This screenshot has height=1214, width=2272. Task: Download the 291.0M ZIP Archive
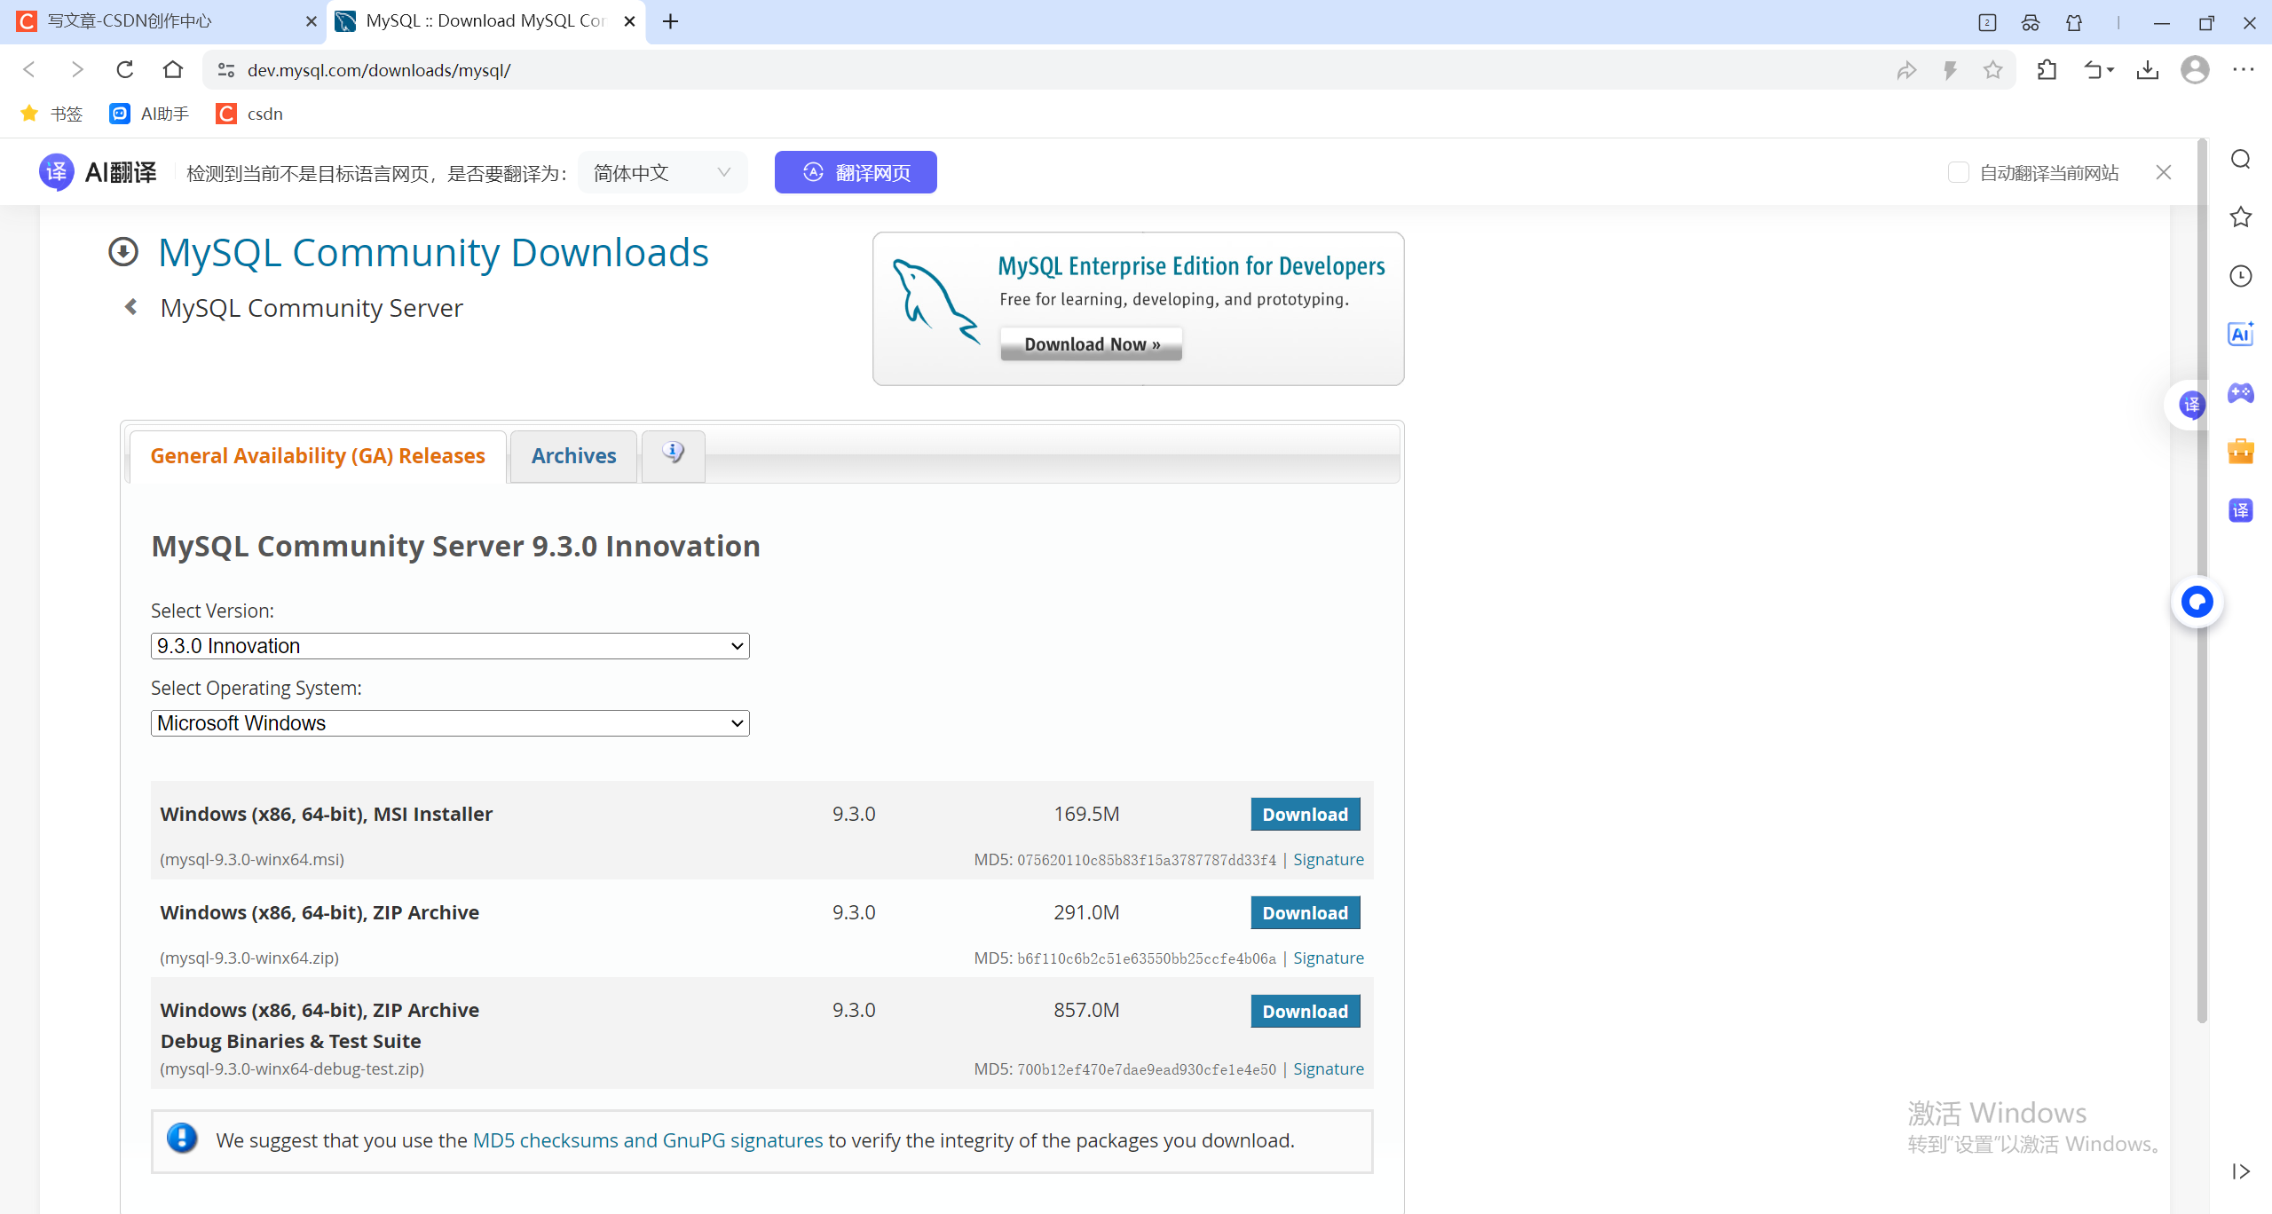pyautogui.click(x=1305, y=912)
